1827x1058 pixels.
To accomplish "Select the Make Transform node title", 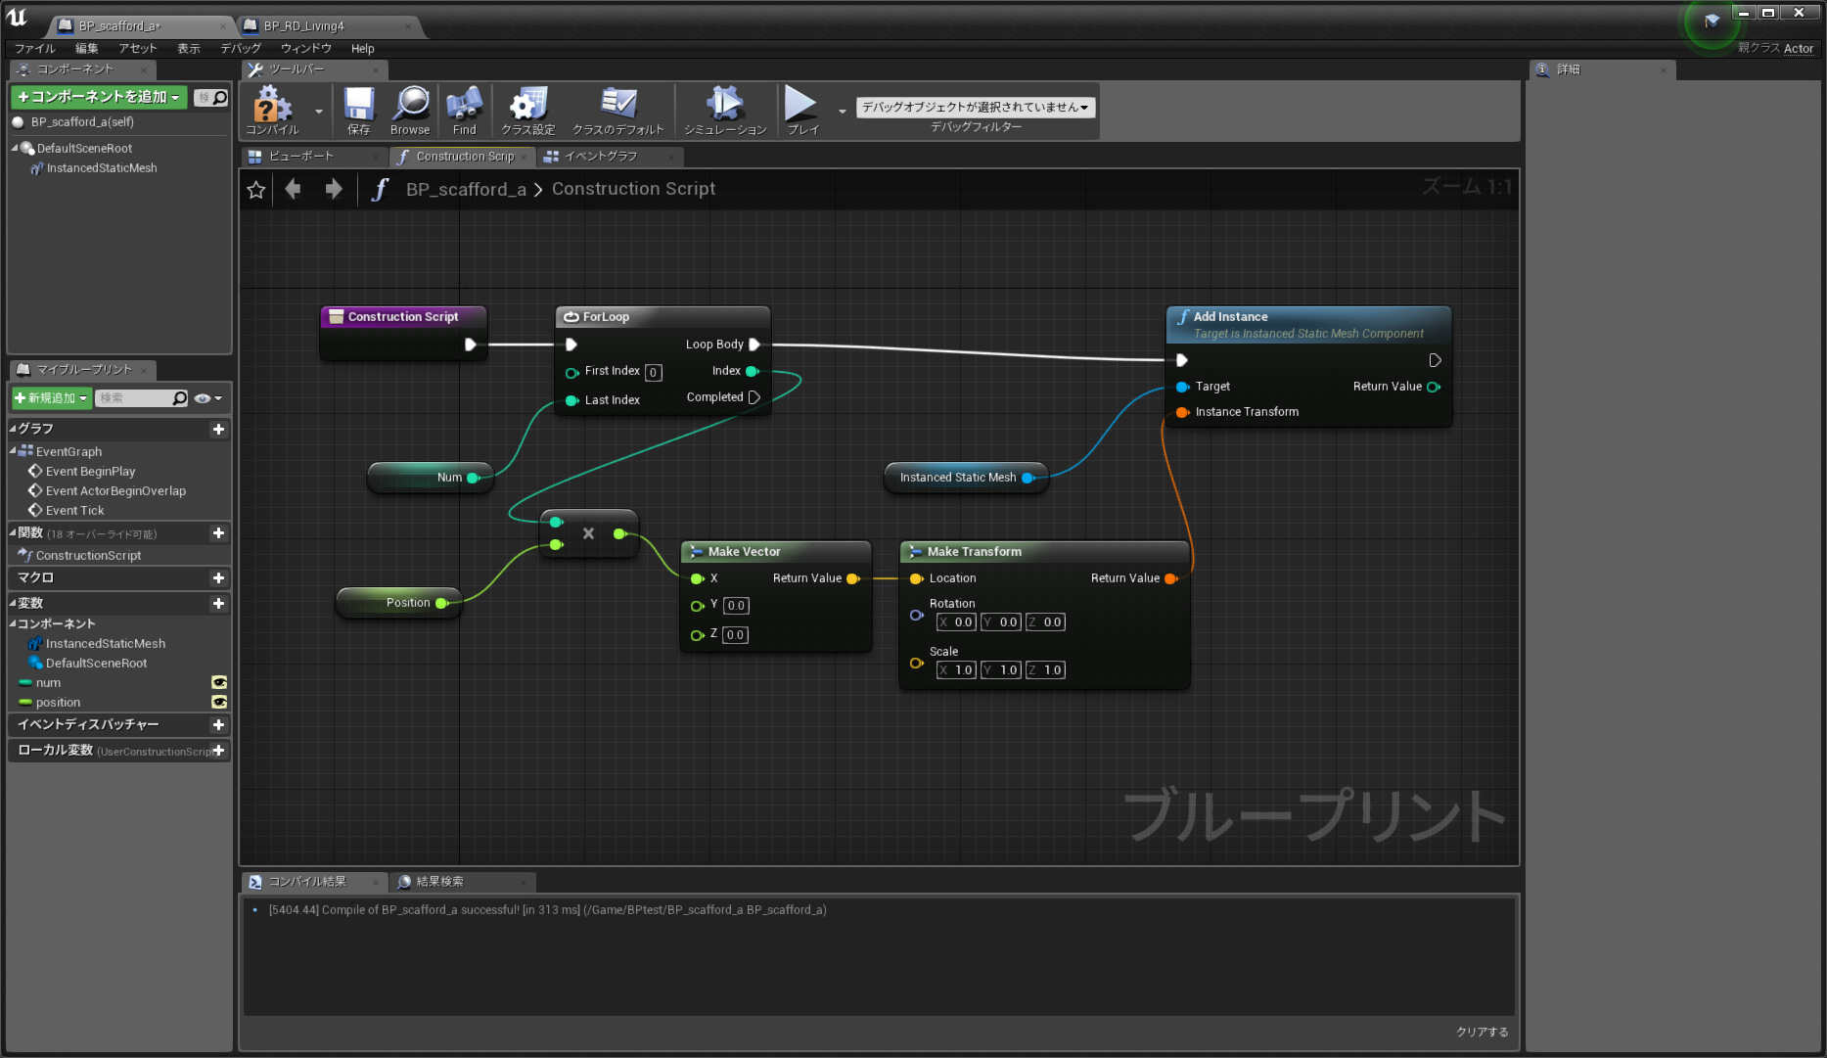I will tap(975, 552).
